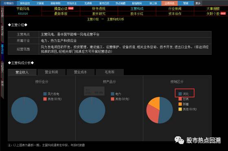Switch to the 毛利率 chart tab
The width and height of the screenshot is (228, 151).
click(x=110, y=72)
